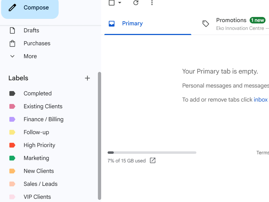
Task: Click the inbox settings link
Action: pos(261,99)
